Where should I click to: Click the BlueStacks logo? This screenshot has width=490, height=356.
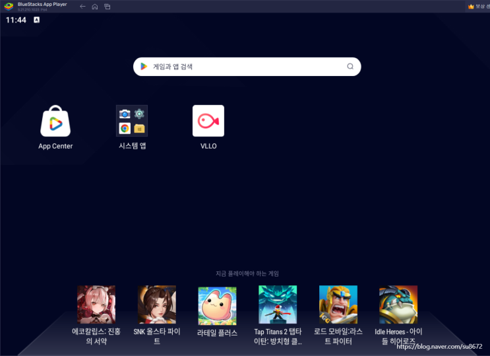pyautogui.click(x=9, y=6)
